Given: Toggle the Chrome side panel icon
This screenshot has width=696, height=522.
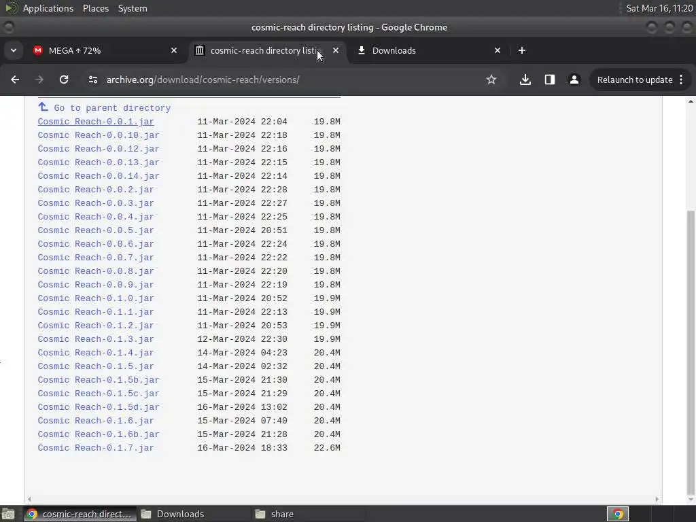Looking at the screenshot, I should (549, 80).
